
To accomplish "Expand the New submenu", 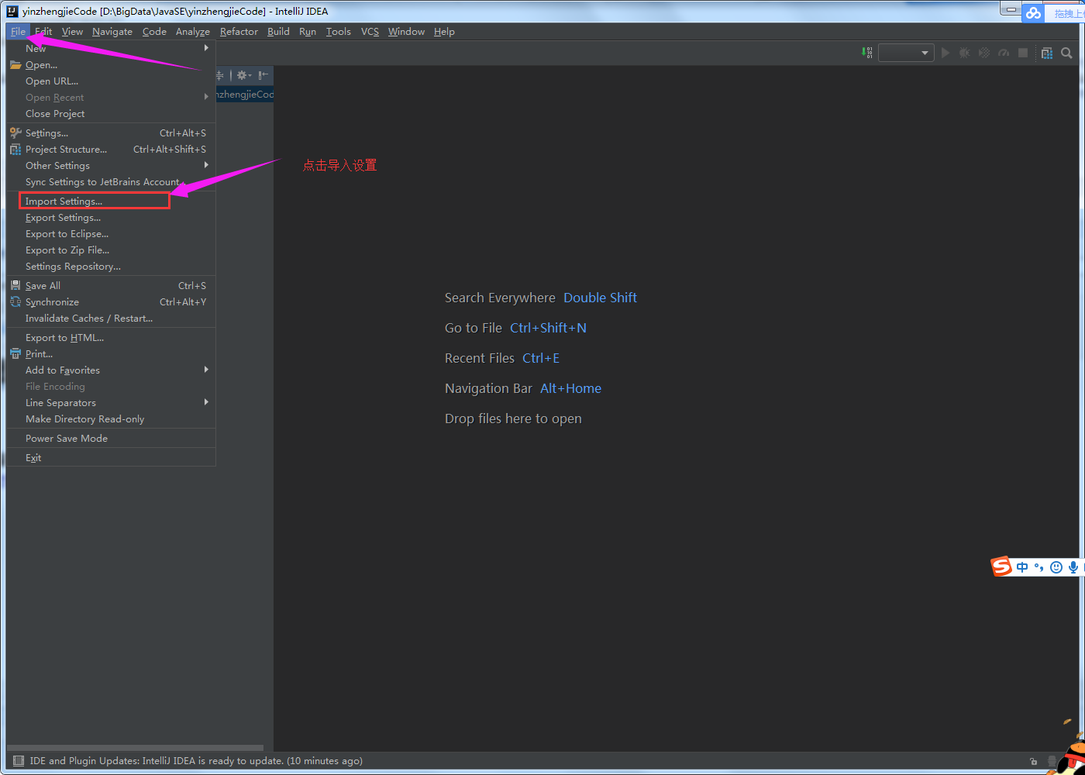I will click(x=111, y=48).
